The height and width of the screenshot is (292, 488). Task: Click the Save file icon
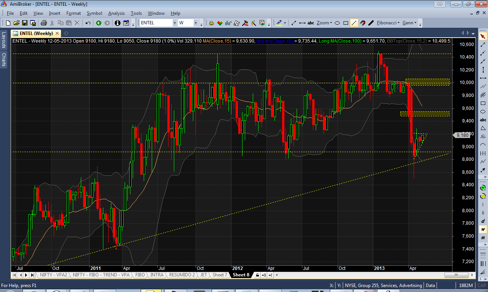coord(26,23)
